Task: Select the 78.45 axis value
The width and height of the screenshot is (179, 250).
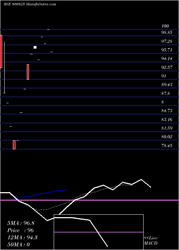Action: point(166,145)
